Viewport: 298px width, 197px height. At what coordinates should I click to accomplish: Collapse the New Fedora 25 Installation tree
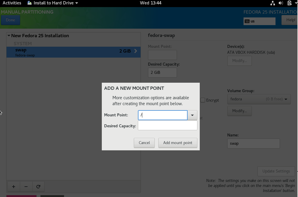pyautogui.click(x=9, y=36)
